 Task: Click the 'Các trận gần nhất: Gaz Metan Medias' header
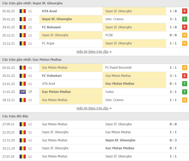(x=32, y=60)
